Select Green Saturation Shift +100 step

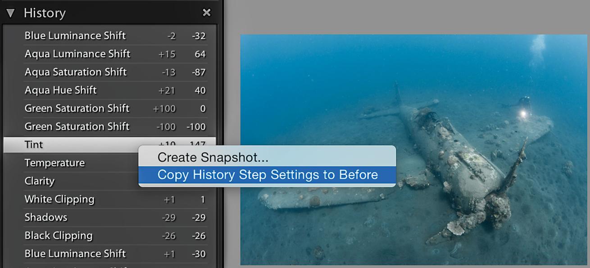(77, 108)
